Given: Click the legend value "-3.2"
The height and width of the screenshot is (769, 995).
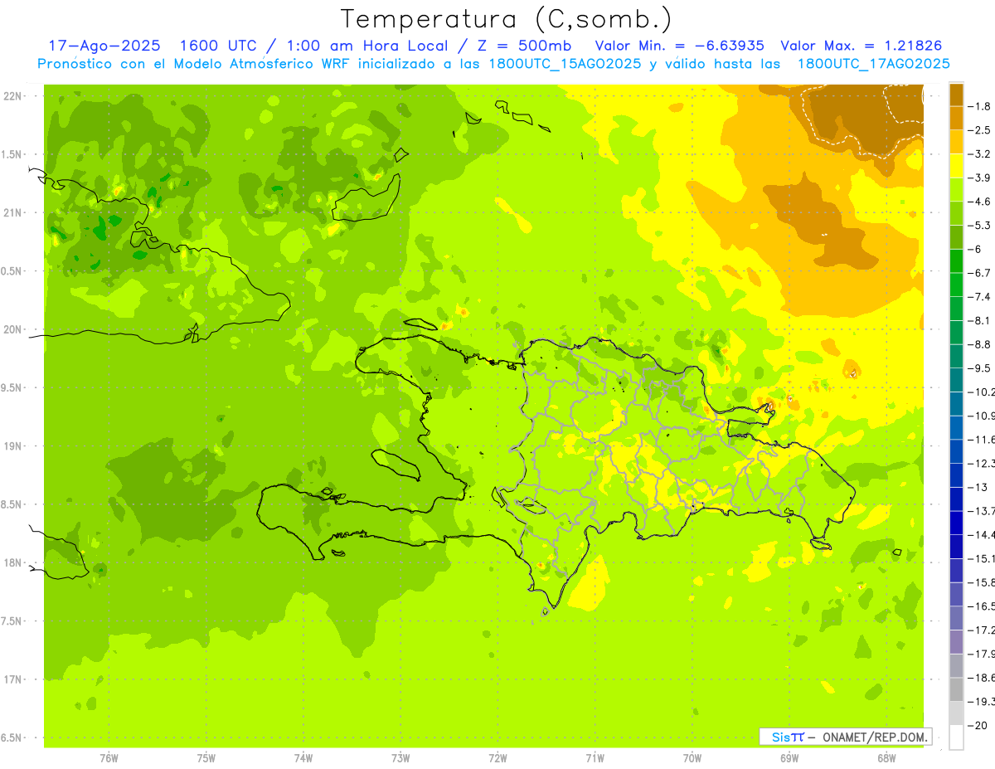Looking at the screenshot, I should coord(980,154).
